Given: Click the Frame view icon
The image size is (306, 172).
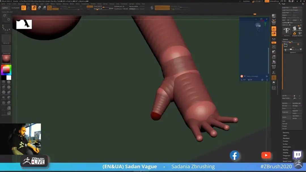Looking at the screenshot, I should click(274, 47).
